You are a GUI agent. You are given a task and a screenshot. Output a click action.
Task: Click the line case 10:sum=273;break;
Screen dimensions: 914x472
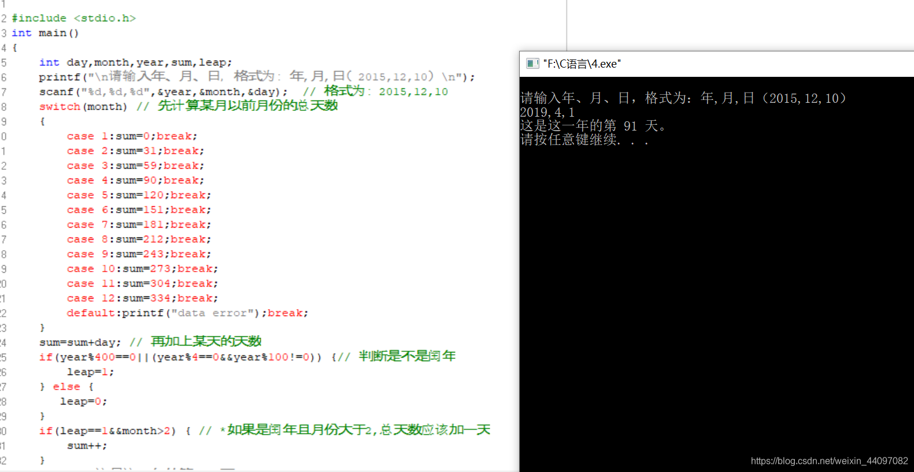[x=142, y=269]
